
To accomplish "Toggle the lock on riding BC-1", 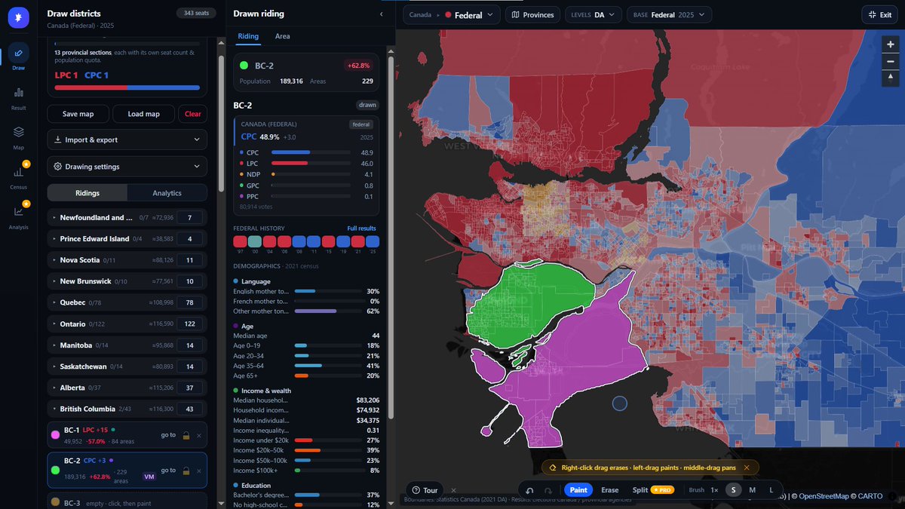I will tap(186, 435).
